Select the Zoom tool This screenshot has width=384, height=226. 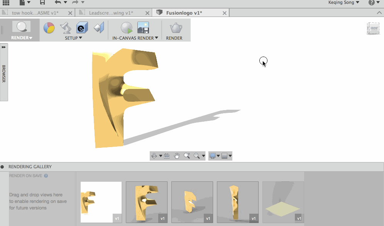pyautogui.click(x=187, y=156)
